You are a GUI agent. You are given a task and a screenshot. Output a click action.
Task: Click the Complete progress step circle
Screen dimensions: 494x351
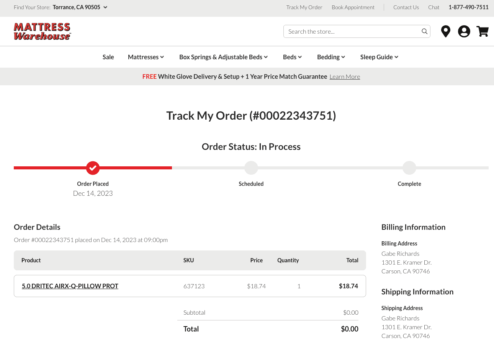point(409,167)
